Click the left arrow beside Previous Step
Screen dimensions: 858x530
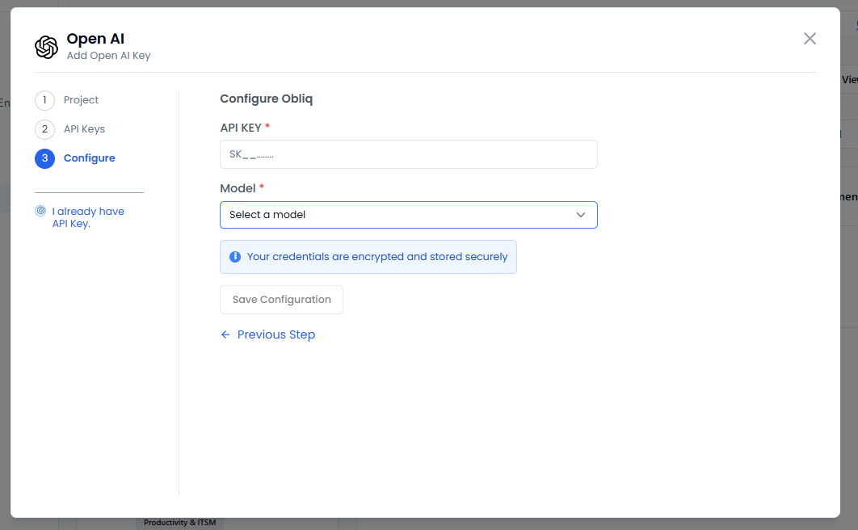pyautogui.click(x=225, y=334)
